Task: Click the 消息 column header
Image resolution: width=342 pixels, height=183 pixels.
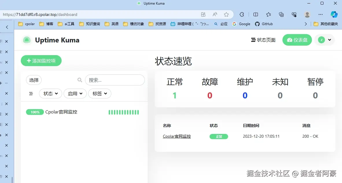Action: tap(306, 126)
